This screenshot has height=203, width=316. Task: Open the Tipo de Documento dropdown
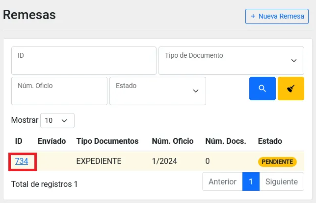point(231,61)
